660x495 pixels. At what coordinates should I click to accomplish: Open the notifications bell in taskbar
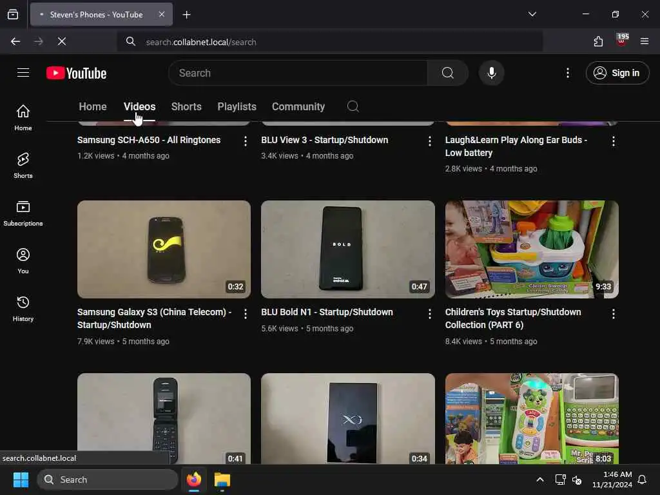point(643,480)
